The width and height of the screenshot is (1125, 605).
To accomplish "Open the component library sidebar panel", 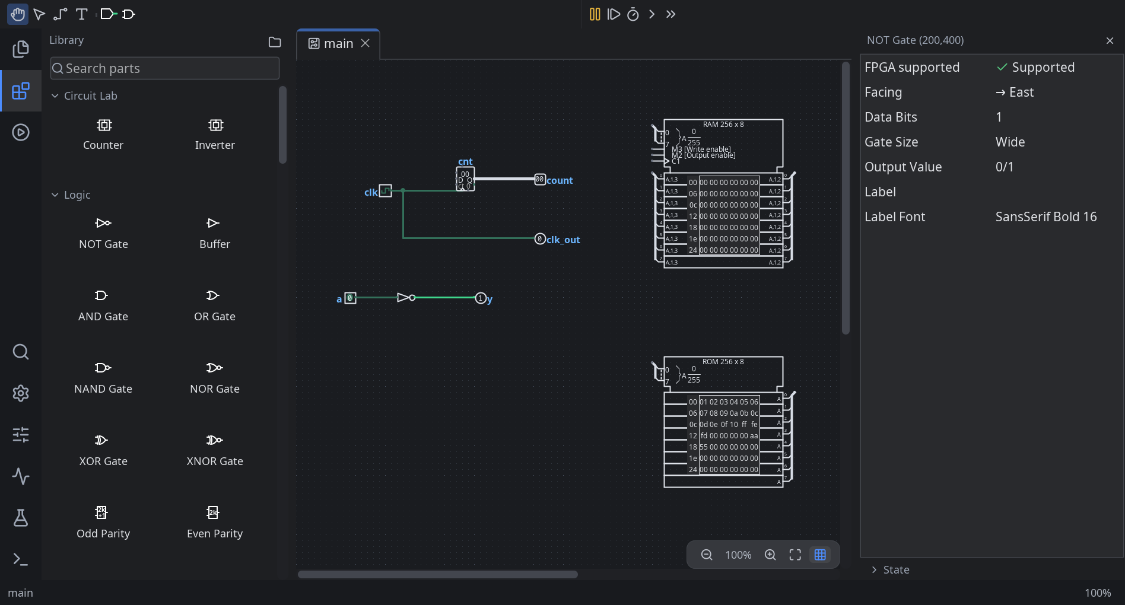I will [21, 91].
